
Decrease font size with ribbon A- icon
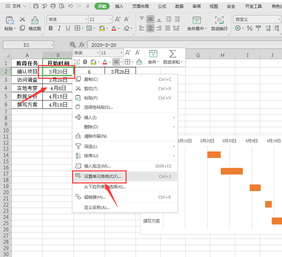tap(127, 19)
